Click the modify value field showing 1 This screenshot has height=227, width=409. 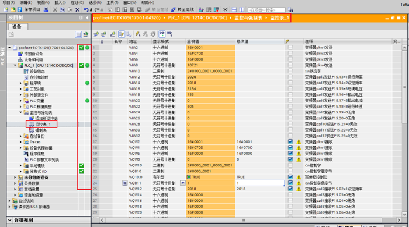coord(259,183)
